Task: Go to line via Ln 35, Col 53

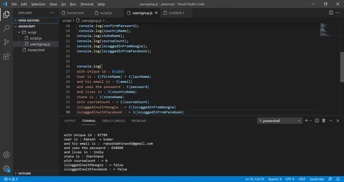Action: point(254,179)
